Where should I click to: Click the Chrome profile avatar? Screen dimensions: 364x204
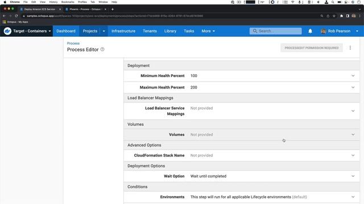tap(354, 16)
